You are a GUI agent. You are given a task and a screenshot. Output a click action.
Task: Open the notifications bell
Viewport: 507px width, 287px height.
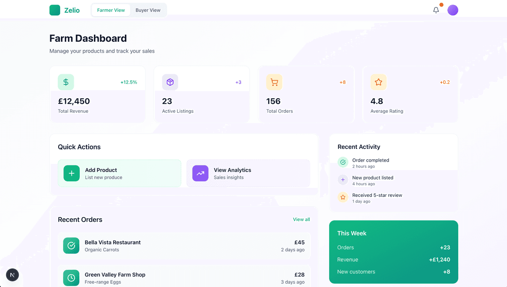click(x=436, y=10)
